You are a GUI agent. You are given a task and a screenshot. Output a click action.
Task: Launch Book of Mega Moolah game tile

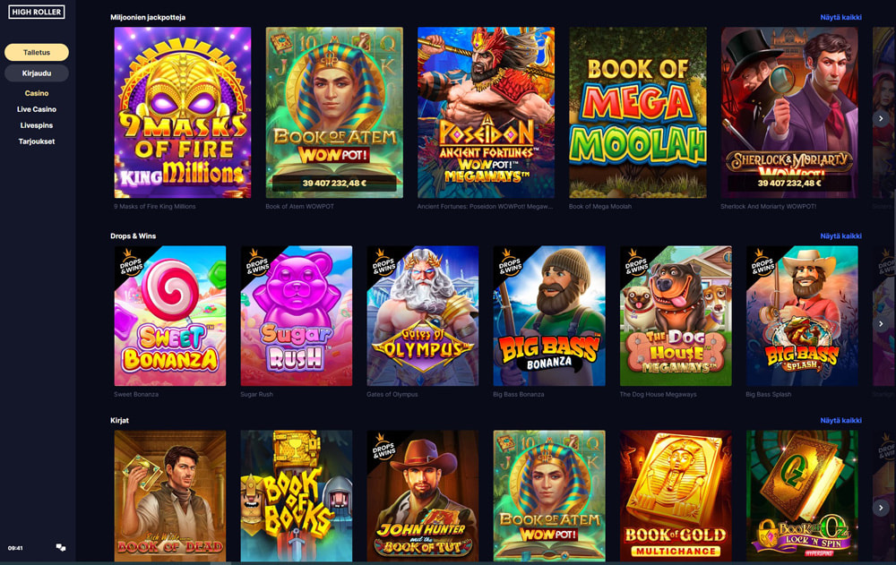(638, 113)
